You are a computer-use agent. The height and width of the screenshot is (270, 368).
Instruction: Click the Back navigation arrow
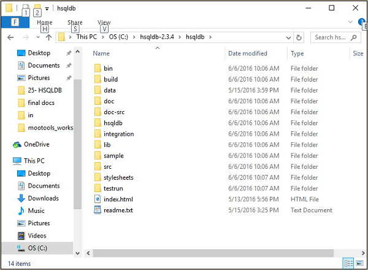(10, 37)
